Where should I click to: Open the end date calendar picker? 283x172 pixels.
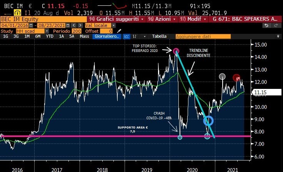point(68,25)
